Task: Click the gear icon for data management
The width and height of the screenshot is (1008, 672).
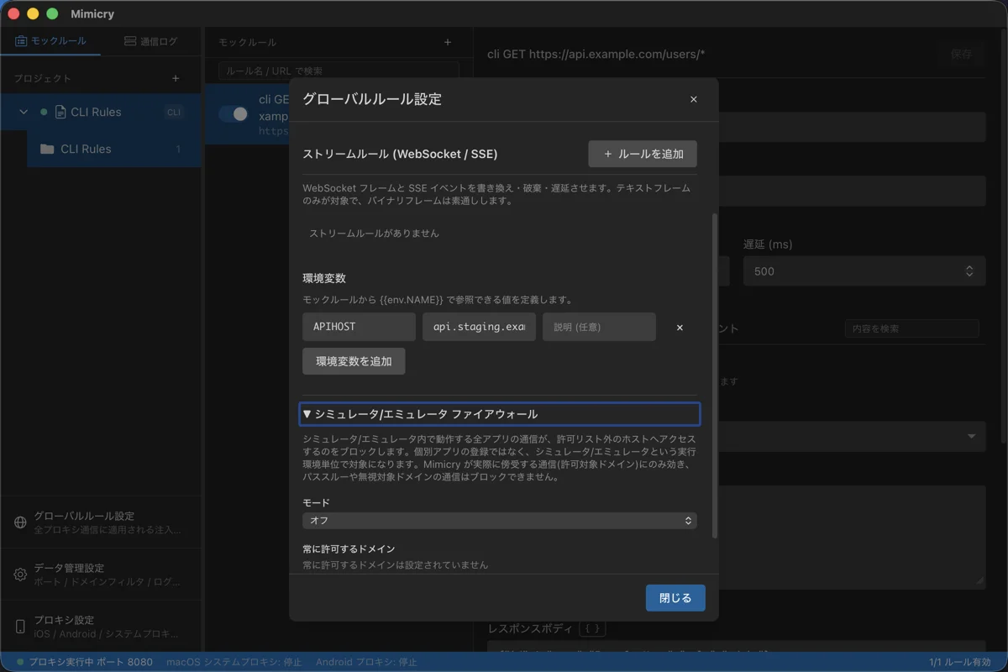Action: pos(20,575)
